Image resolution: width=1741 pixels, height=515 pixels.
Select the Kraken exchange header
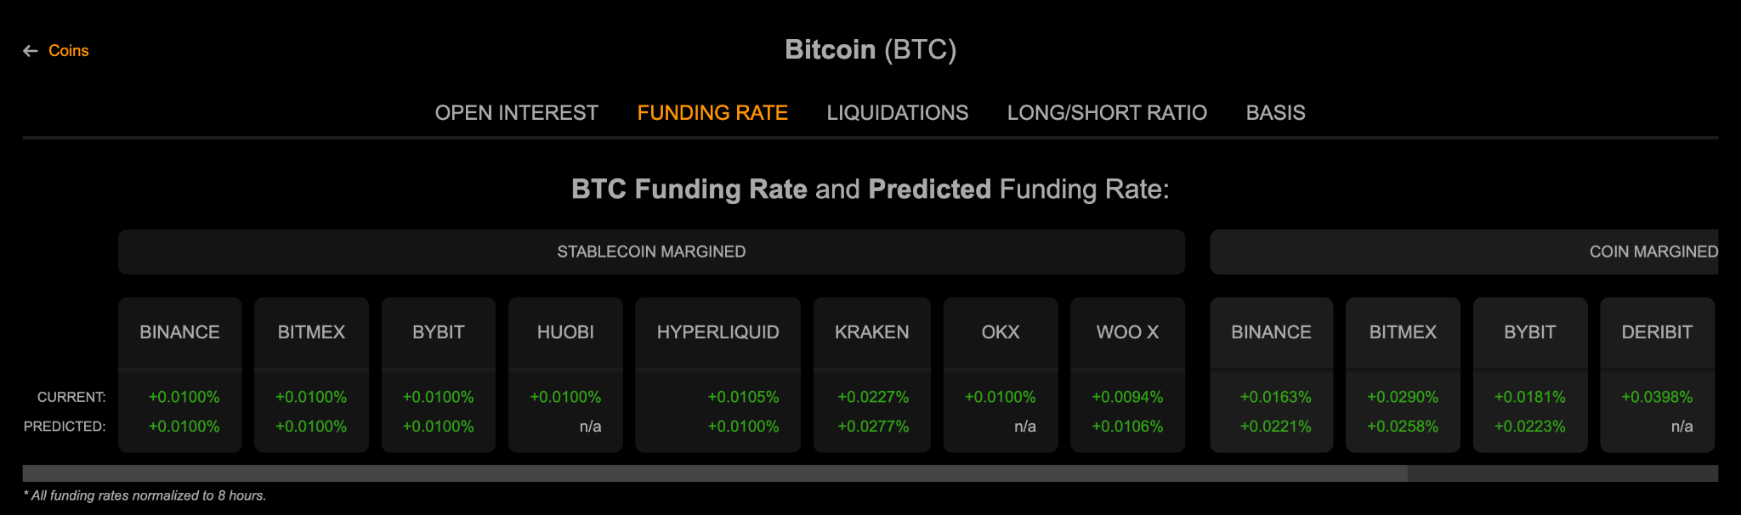click(871, 332)
